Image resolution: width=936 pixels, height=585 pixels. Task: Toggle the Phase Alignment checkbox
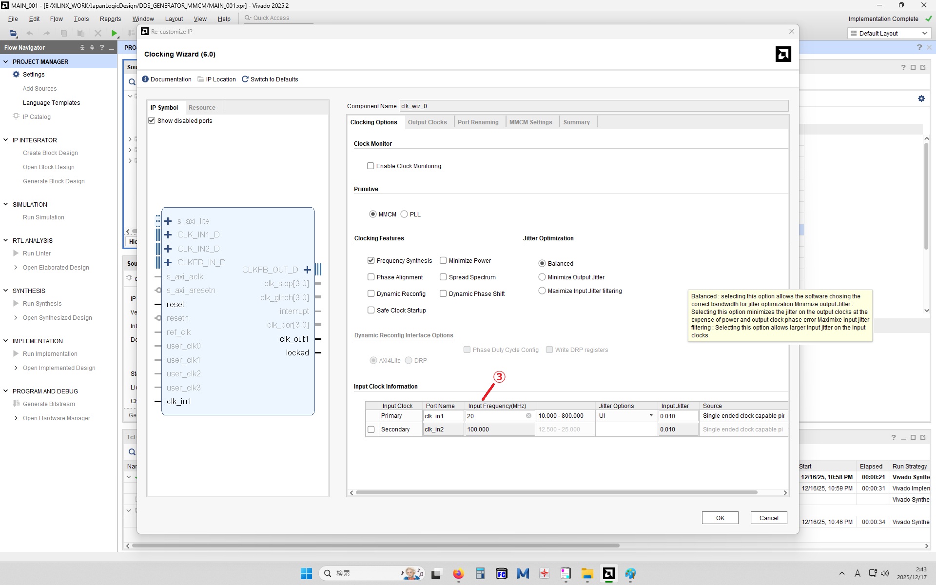click(371, 277)
